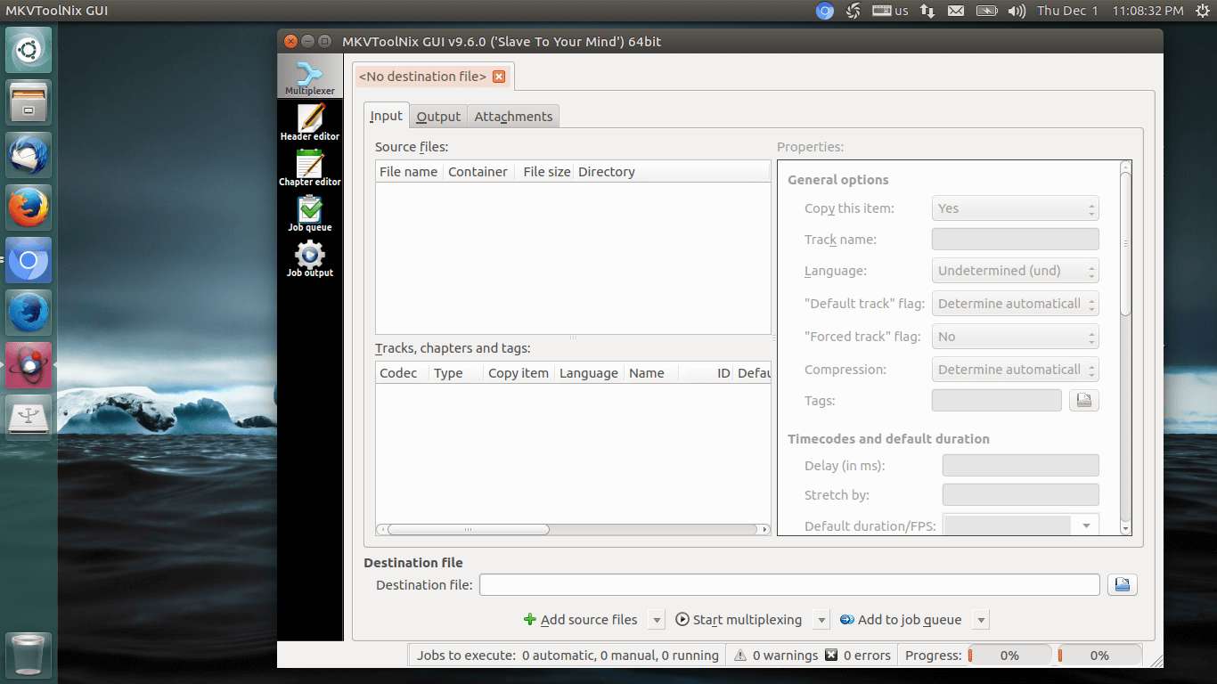Image resolution: width=1217 pixels, height=684 pixels.
Task: Close the 'No destination file' tab
Action: (x=499, y=77)
